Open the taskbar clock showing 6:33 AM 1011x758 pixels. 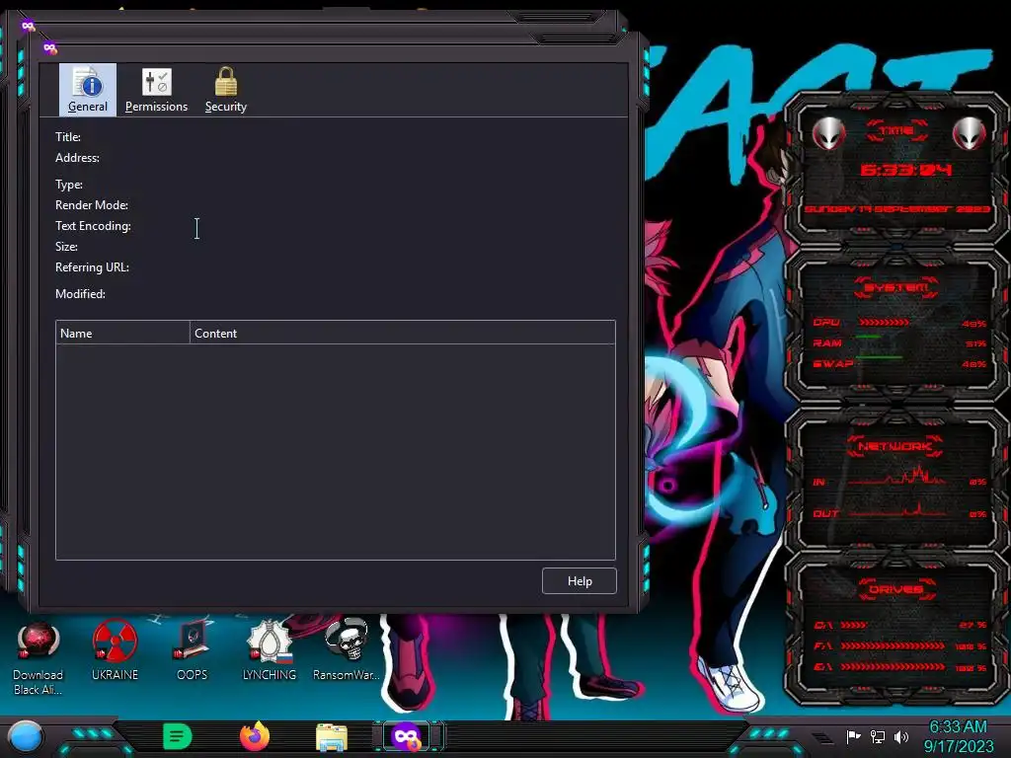(x=958, y=736)
